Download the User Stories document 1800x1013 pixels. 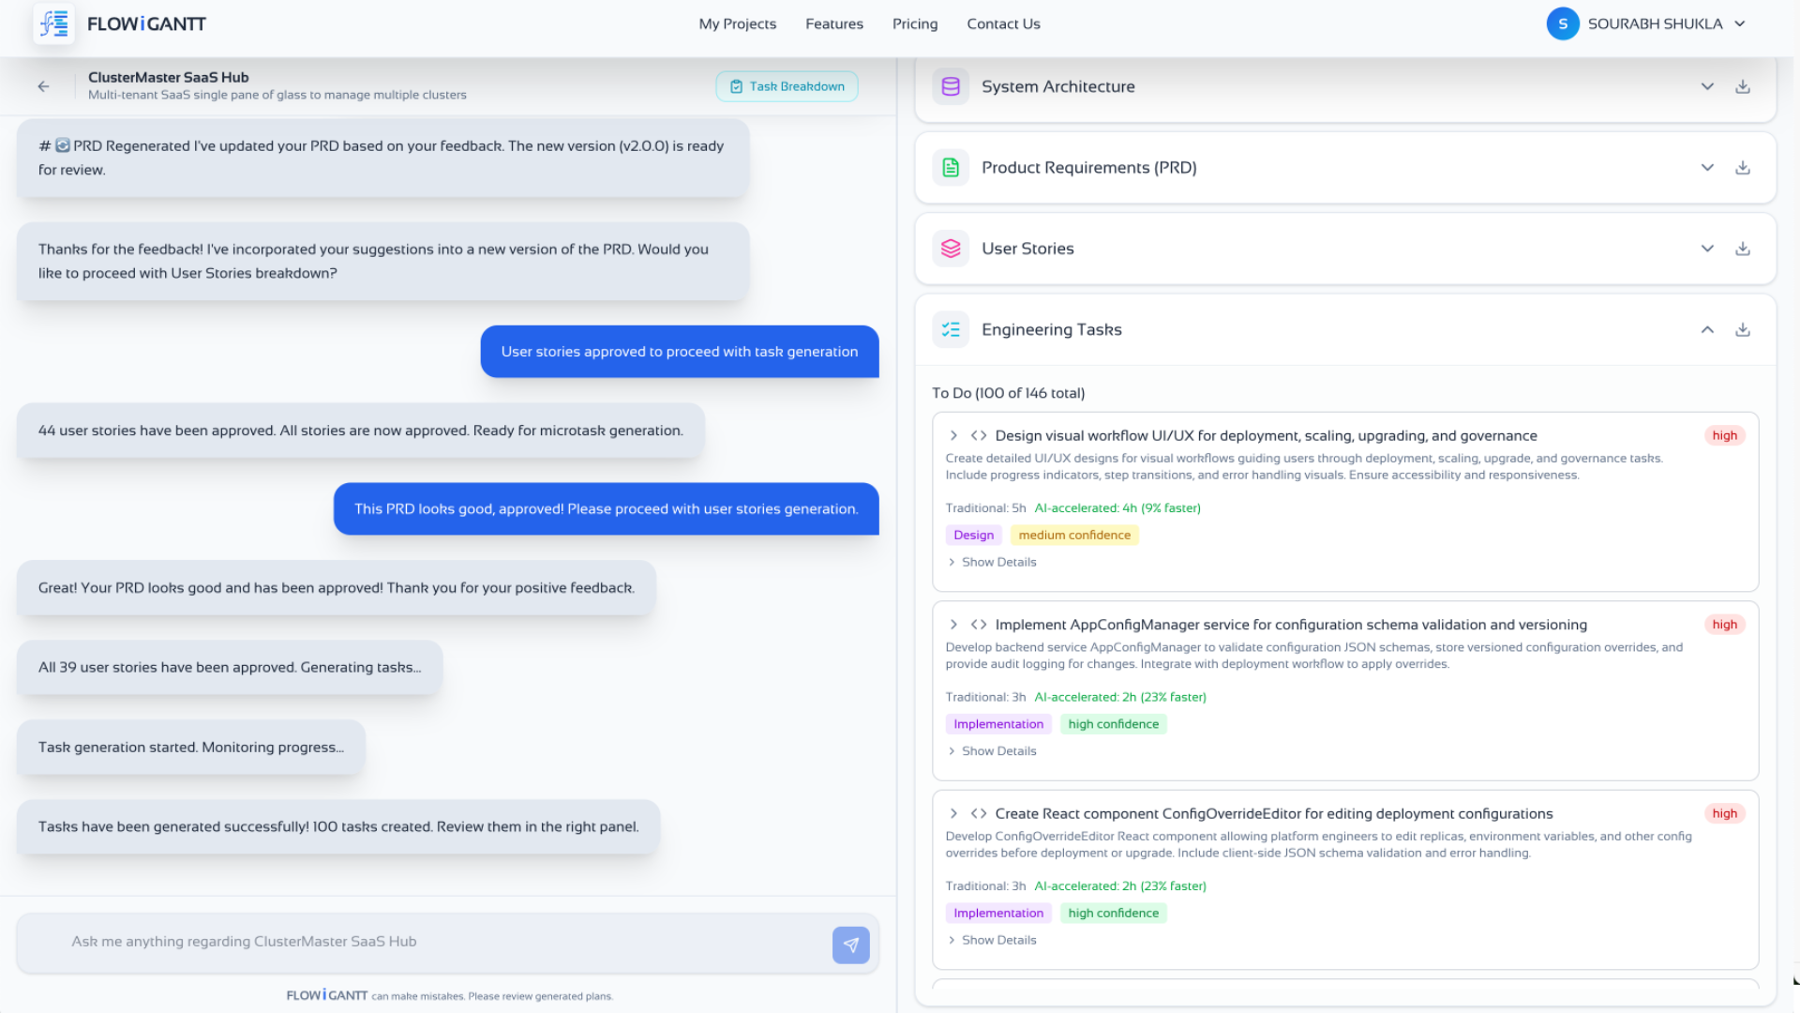[x=1742, y=249]
